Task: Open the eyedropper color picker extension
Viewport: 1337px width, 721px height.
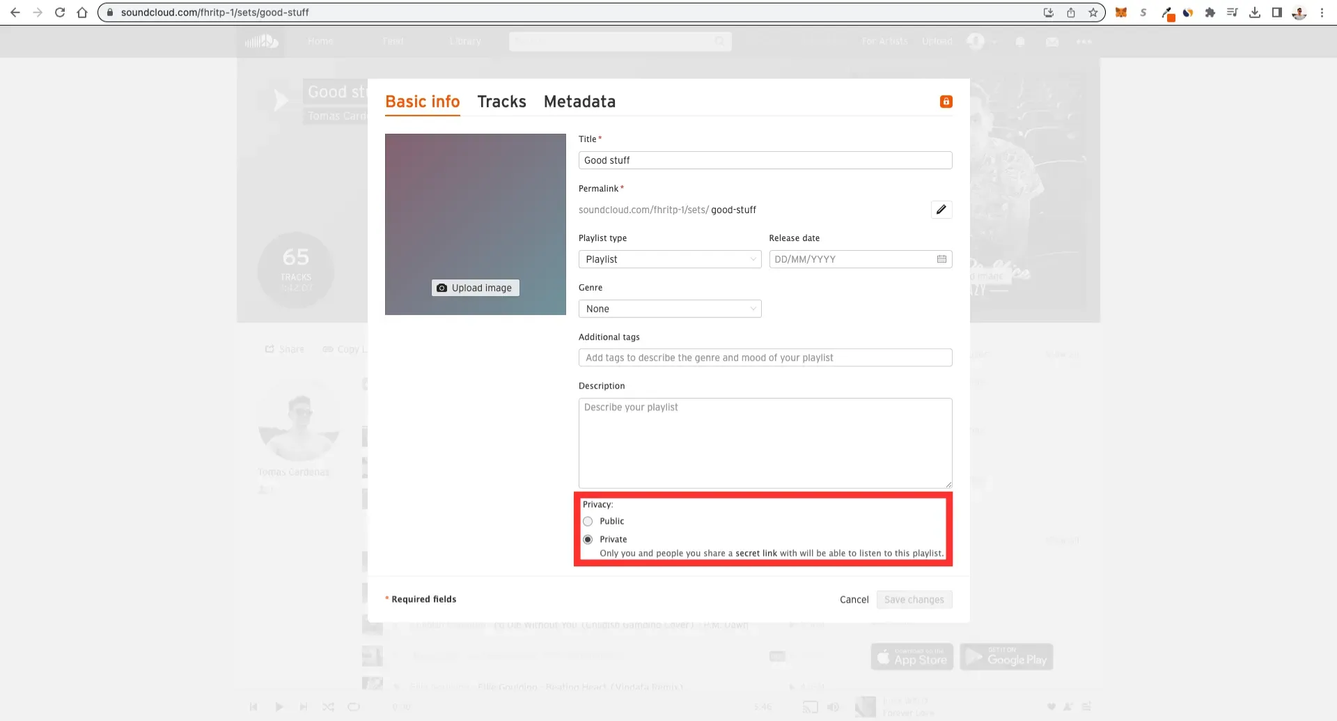Action: point(1168,12)
